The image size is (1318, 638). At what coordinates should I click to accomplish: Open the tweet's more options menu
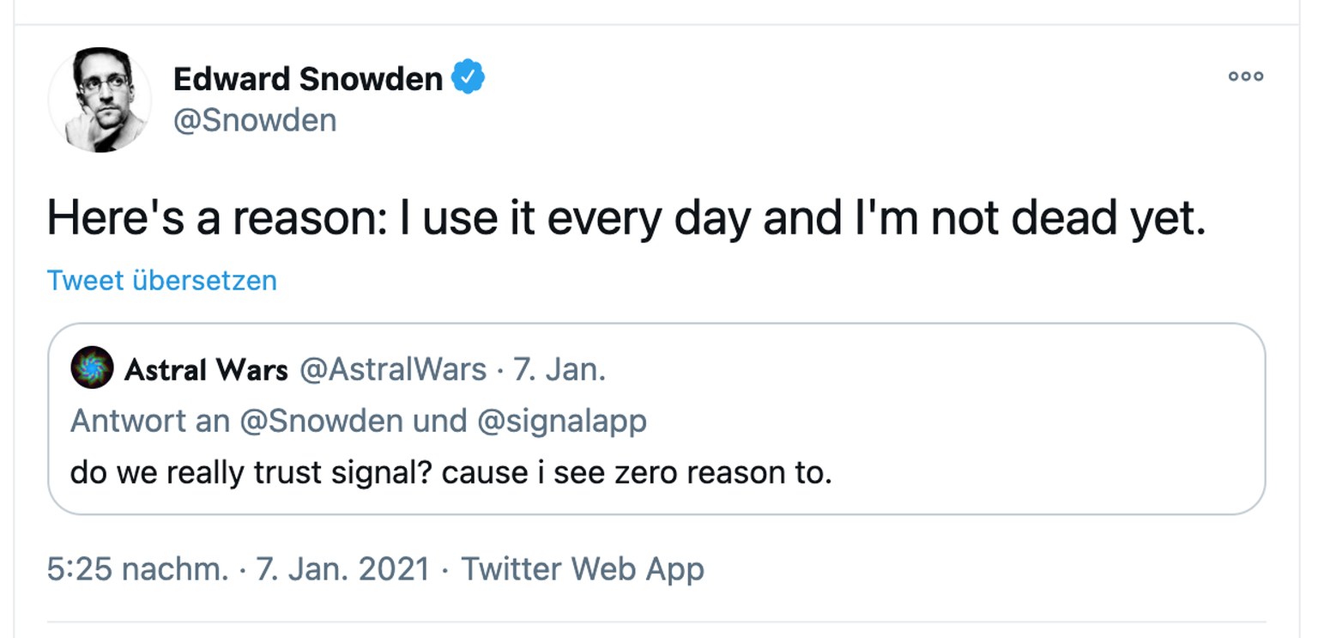click(1246, 76)
